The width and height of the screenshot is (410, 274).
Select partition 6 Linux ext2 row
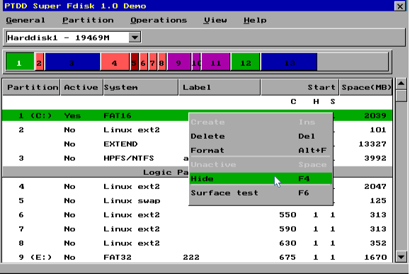click(197, 215)
